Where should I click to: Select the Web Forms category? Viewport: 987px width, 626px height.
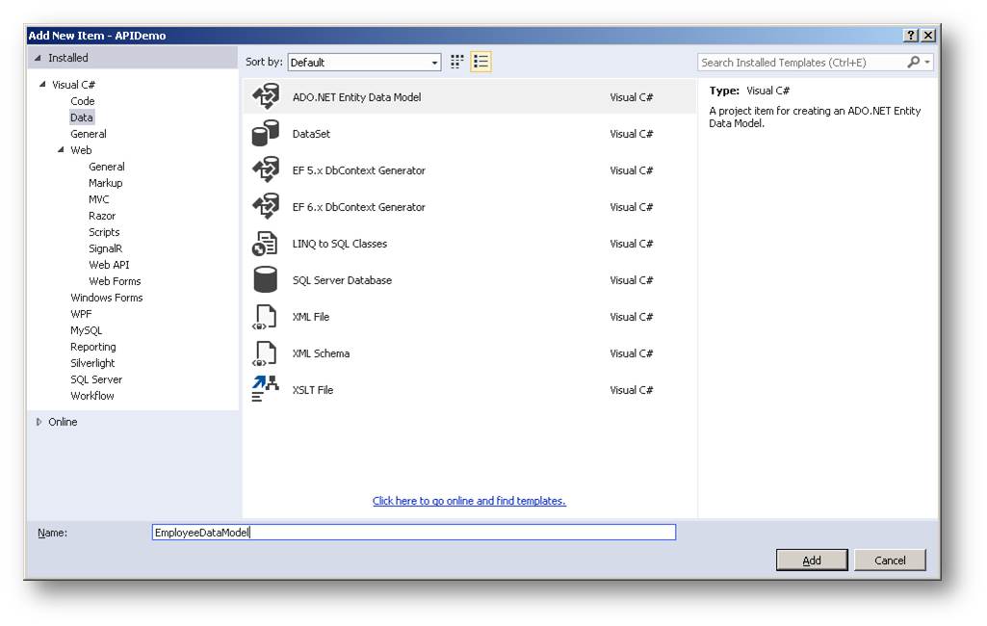click(x=115, y=281)
